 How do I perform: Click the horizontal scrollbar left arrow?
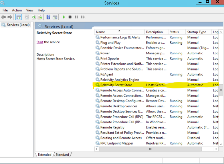(x=97, y=149)
